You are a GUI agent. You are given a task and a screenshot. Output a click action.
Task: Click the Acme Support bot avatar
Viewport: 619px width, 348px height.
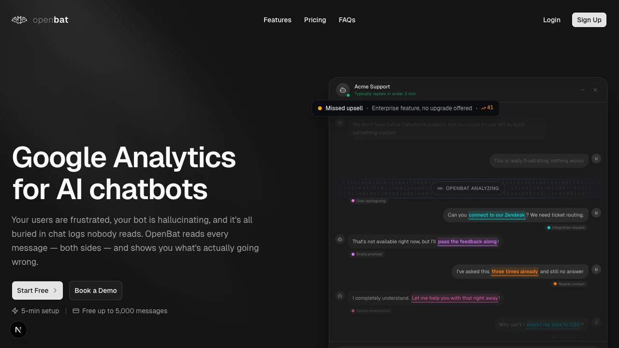pos(343,90)
